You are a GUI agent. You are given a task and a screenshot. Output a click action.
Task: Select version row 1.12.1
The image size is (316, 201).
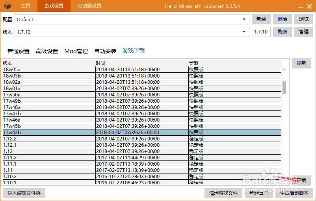[x=142, y=145]
